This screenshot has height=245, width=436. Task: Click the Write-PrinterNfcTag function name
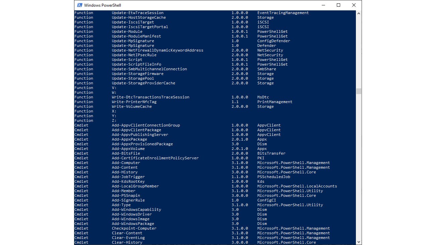[x=134, y=102]
